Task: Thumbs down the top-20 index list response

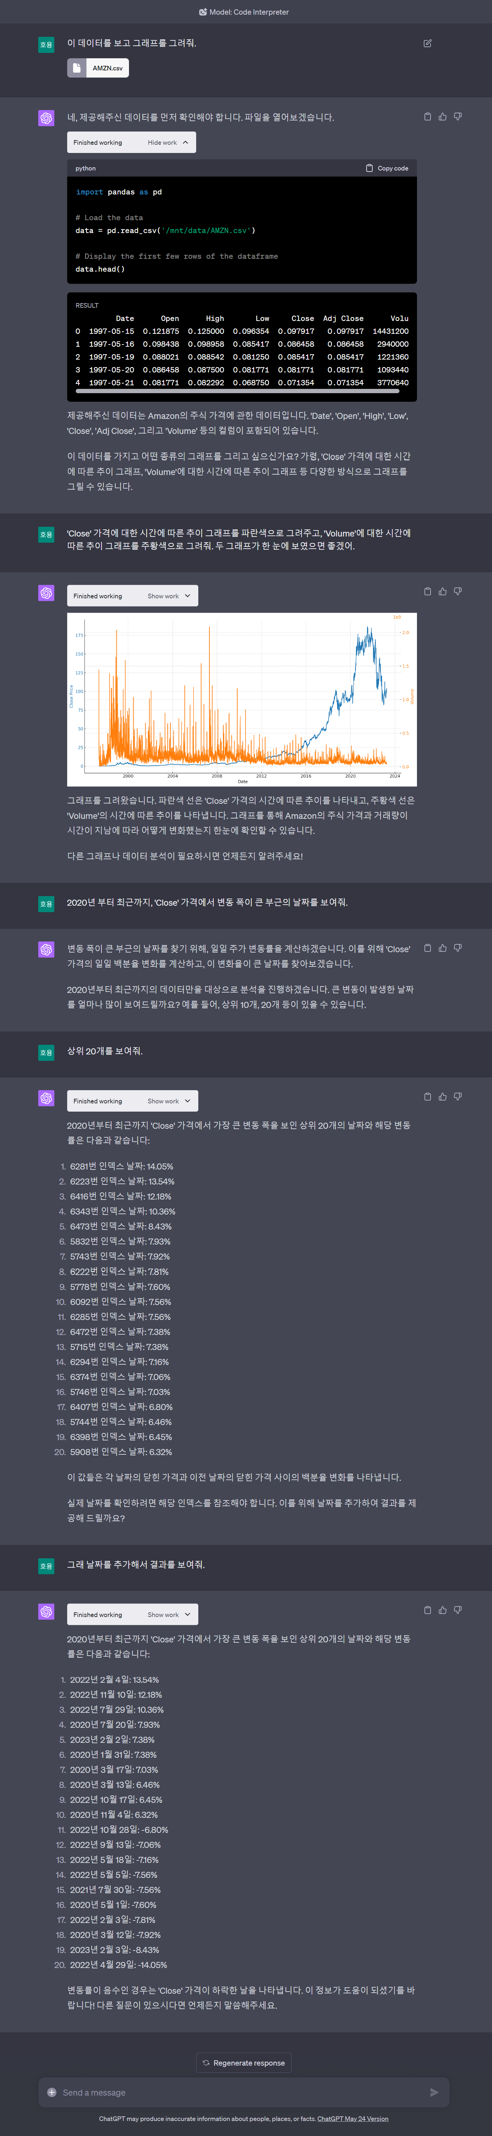Action: pos(457,1096)
